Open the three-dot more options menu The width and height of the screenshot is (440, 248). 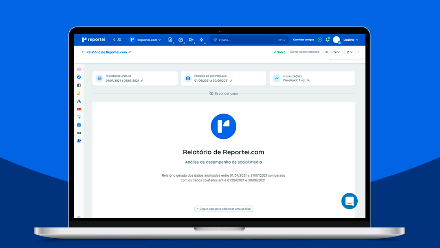(359, 52)
